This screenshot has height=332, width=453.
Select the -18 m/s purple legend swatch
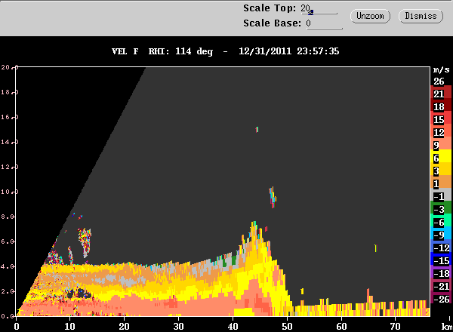click(441, 272)
